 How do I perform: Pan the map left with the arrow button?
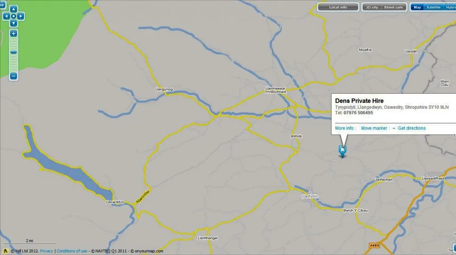(x=6, y=16)
